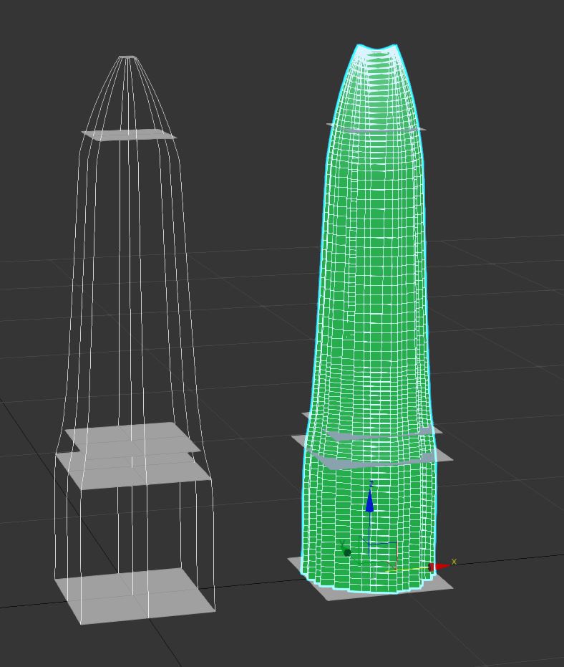Image resolution: width=564 pixels, height=667 pixels.
Task: Click the green Y-axis handle of the gizmo
Action: pos(347,552)
